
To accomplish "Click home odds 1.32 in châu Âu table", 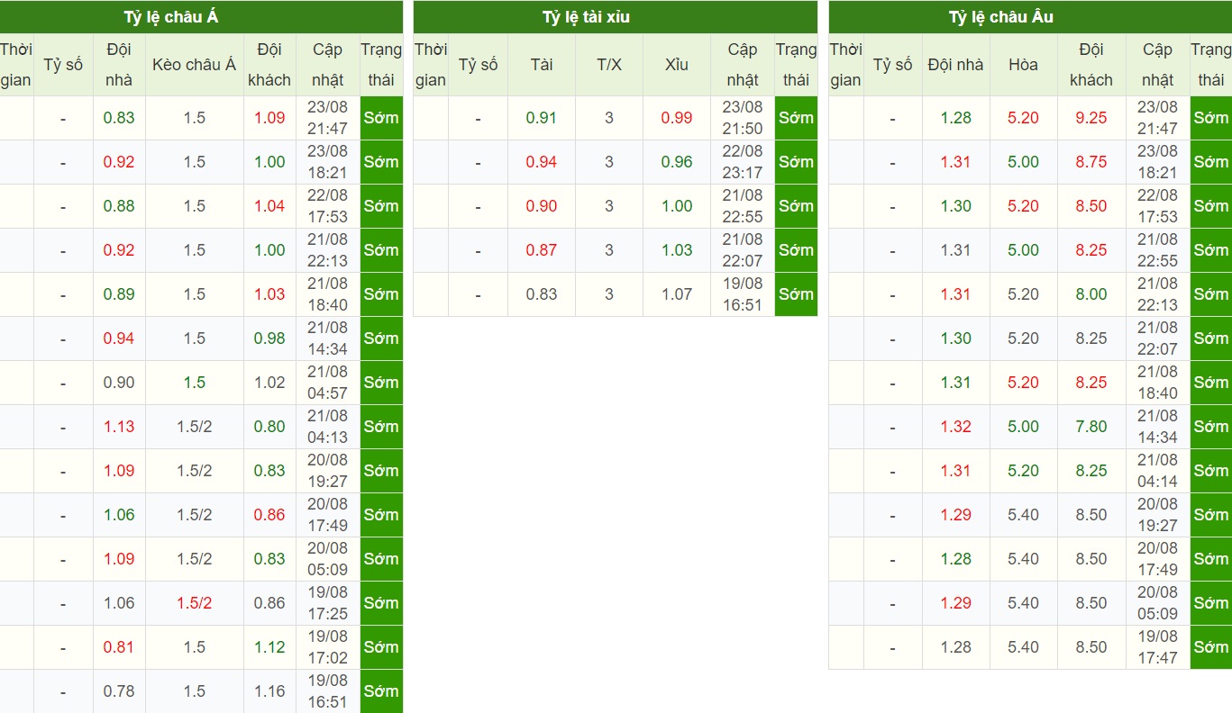I will (x=956, y=427).
